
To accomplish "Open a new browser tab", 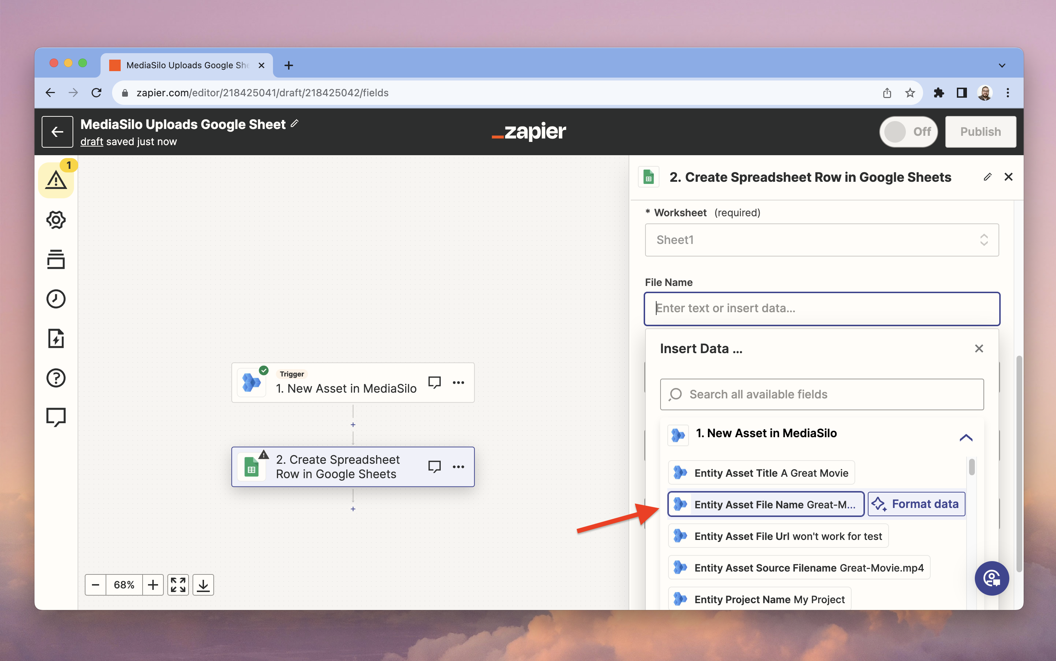I will (x=288, y=66).
